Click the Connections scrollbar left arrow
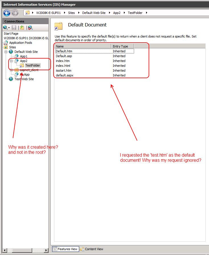Screen dimensions: 209x255 click(5, 250)
